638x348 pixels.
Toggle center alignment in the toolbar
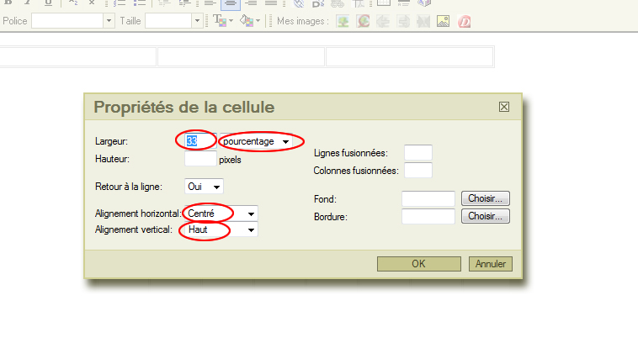[x=231, y=4]
